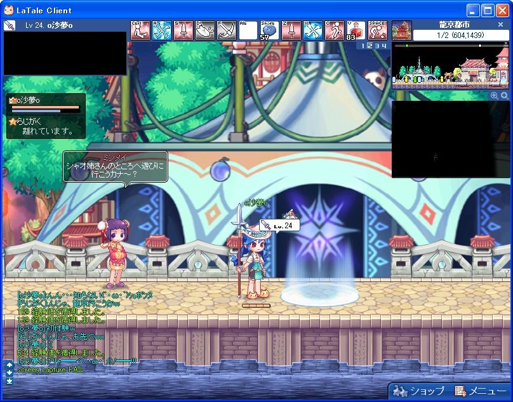Image resolution: width=513 pixels, height=402 pixels.
Task: Open the 龍京都市 map thumbnail icon
Action: (402, 30)
